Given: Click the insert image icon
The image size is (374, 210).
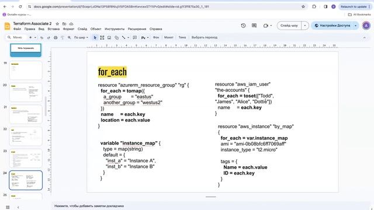Looking at the screenshot, I should coord(109,37).
